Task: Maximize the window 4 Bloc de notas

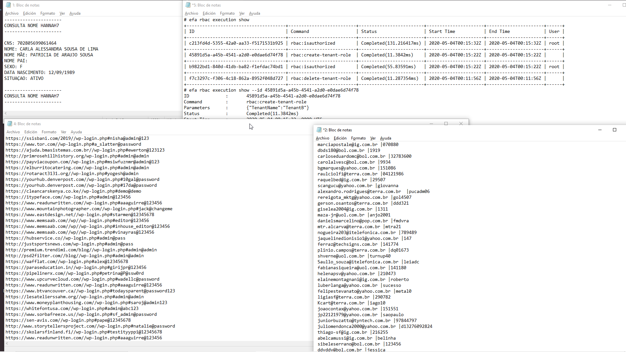Action: point(446,124)
